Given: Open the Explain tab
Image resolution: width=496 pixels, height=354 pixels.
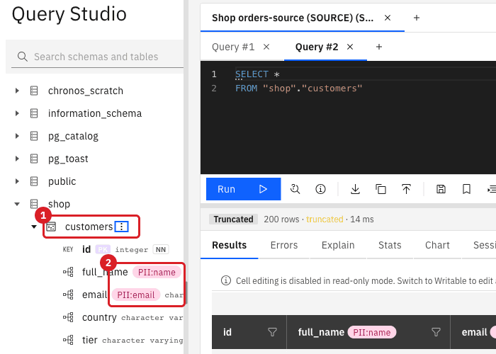Looking at the screenshot, I should tap(338, 245).
